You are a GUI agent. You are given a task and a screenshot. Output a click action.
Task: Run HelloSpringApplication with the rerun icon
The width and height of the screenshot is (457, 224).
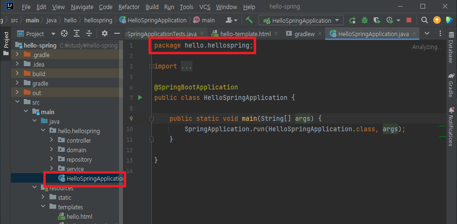pos(353,20)
